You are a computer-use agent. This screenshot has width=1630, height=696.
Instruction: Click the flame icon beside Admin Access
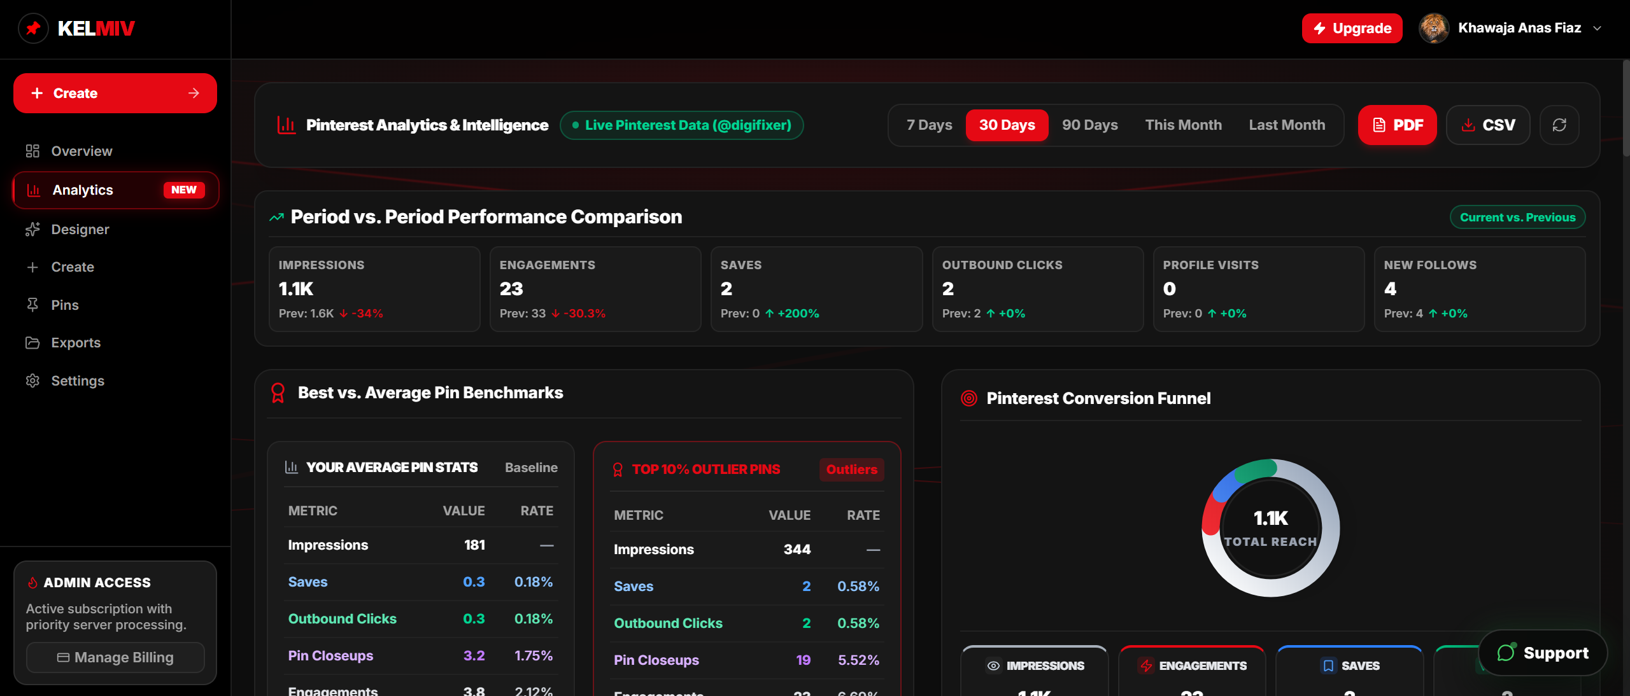tap(32, 583)
